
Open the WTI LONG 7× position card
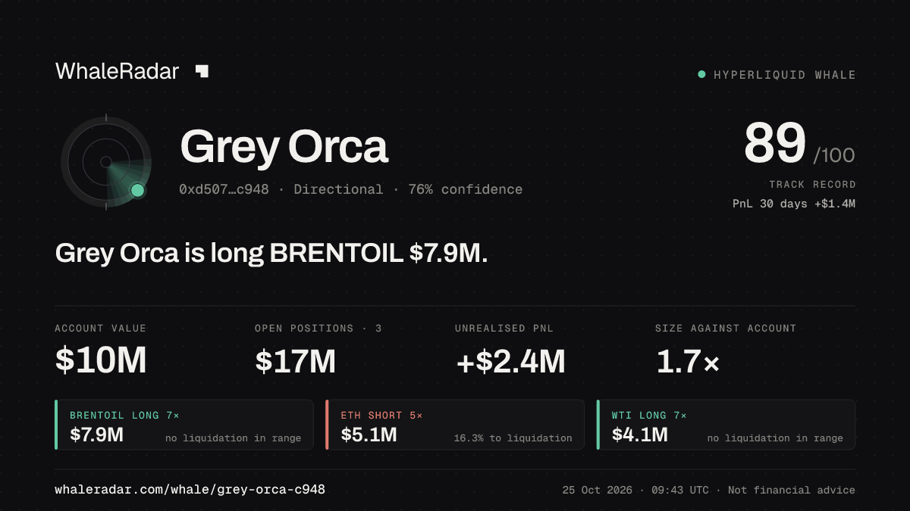coord(726,425)
